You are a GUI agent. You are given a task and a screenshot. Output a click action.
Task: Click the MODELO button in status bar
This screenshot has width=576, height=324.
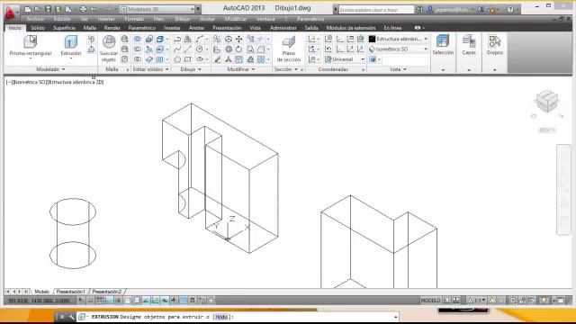(430, 301)
